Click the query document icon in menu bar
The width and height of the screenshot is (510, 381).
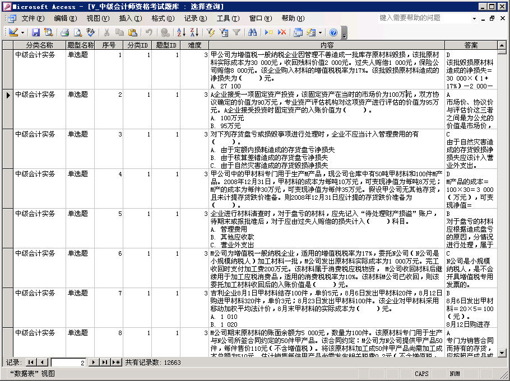point(12,18)
